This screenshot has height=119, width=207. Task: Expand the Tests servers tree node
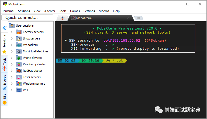click(12, 77)
